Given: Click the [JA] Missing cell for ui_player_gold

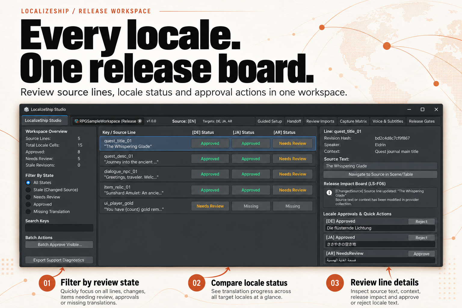Looking at the screenshot, I should (x=251, y=206).
